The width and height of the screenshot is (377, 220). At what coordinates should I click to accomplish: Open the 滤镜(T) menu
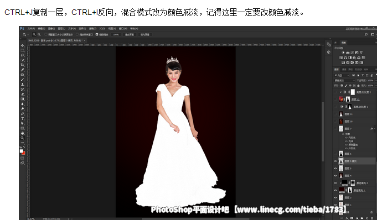(x=93, y=29)
